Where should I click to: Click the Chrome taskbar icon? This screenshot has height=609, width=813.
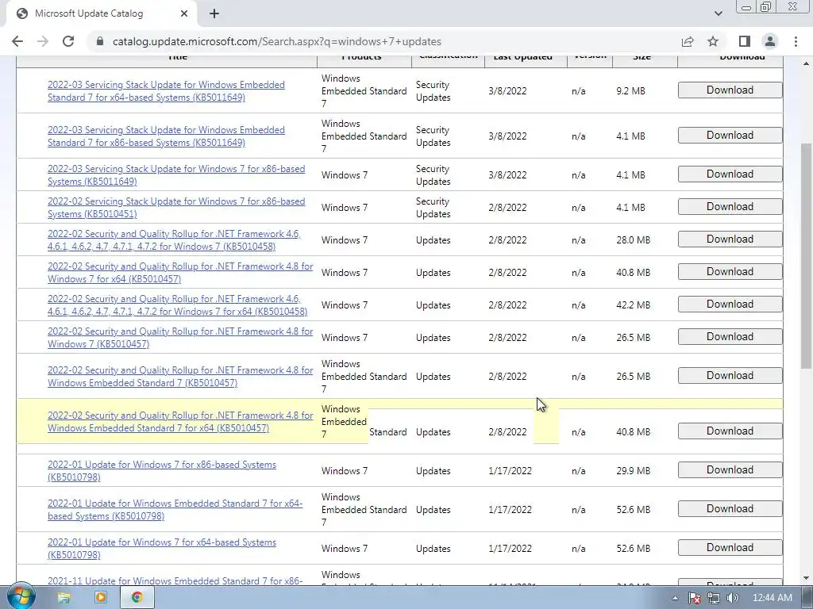(137, 598)
